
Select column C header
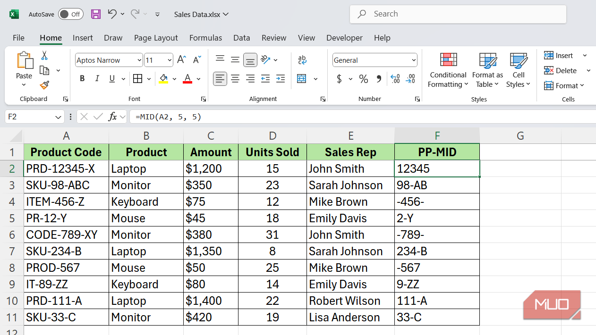pos(211,136)
